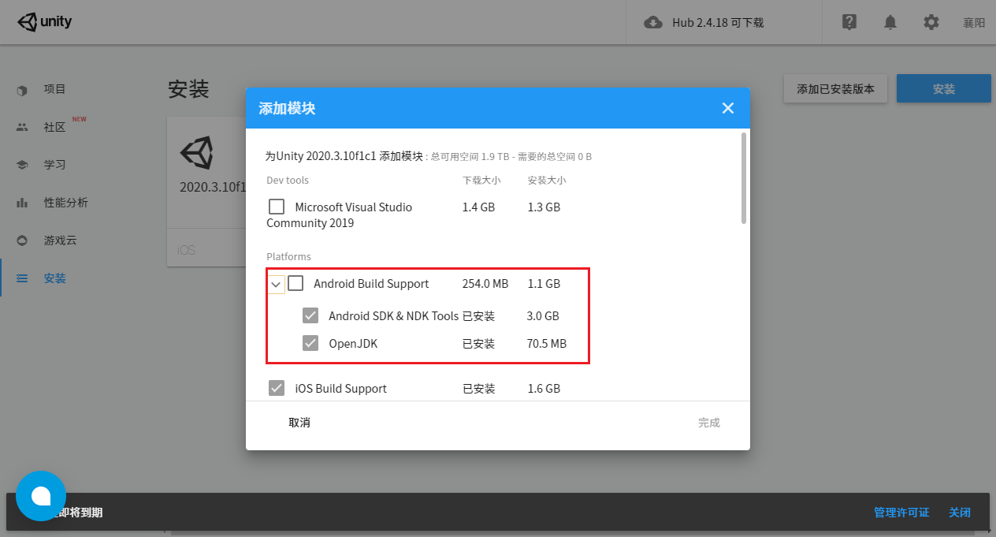Viewport: 996px width, 537px height.
Task: Open the settings gear icon
Action: pos(931,22)
